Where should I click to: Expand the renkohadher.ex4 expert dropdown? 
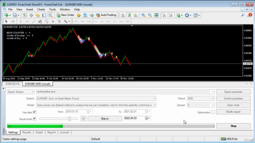pyautogui.click(x=212, y=92)
